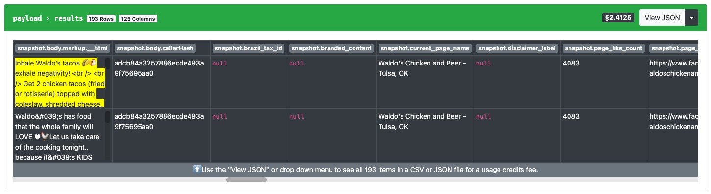Click the §2.4125 credits badge
This screenshot has height=194, width=711.
(x=618, y=18)
